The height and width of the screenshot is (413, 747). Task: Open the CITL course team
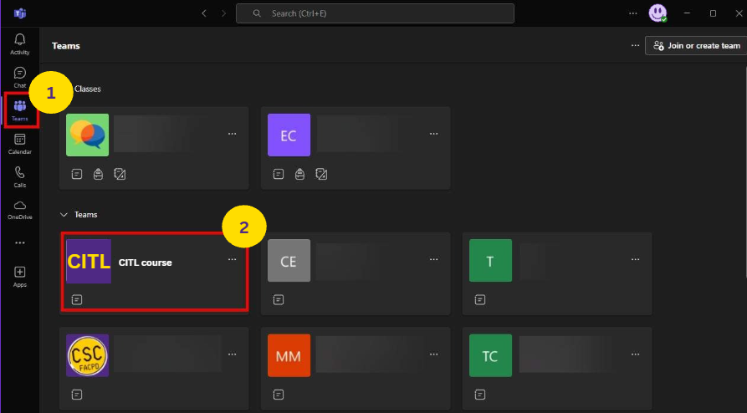pos(145,263)
